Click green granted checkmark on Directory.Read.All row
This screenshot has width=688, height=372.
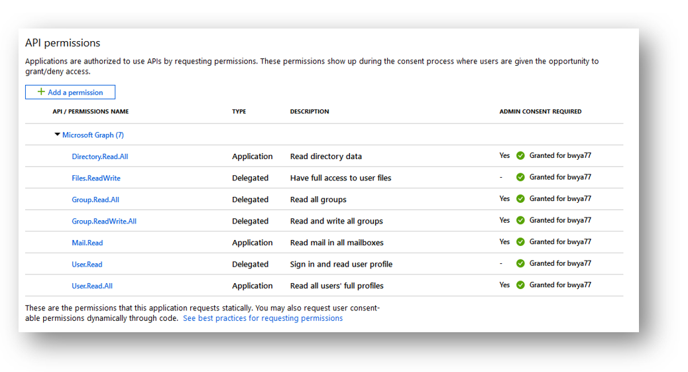[520, 155]
